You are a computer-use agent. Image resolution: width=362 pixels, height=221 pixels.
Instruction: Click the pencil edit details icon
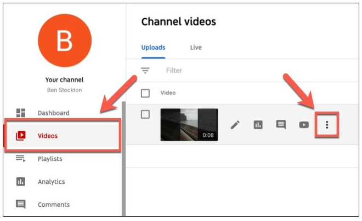click(235, 125)
